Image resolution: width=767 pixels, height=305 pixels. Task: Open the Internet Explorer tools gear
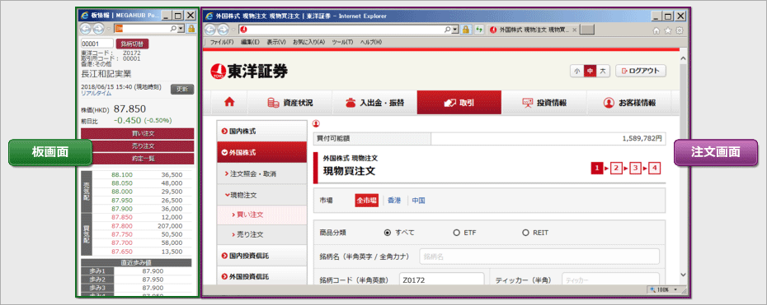679,30
